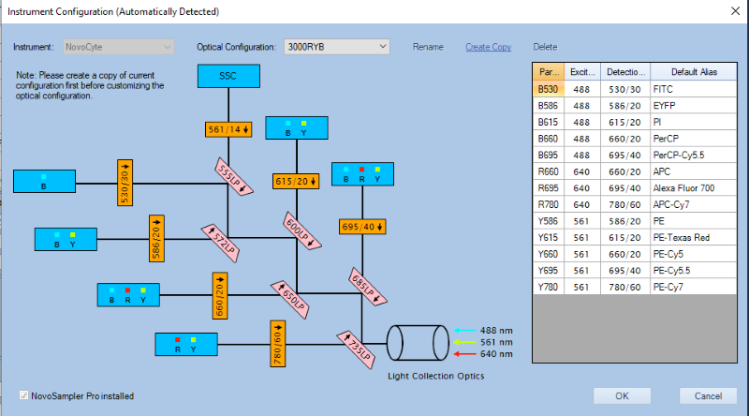Select the 561/14 bandpass filter

pos(228,129)
